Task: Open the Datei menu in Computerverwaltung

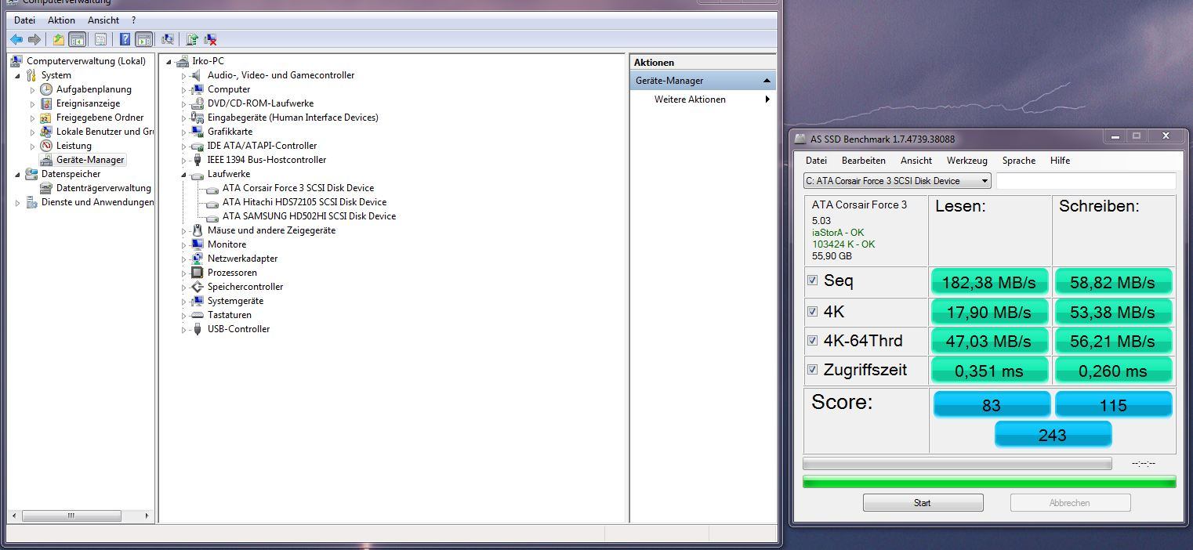Action: tap(24, 20)
